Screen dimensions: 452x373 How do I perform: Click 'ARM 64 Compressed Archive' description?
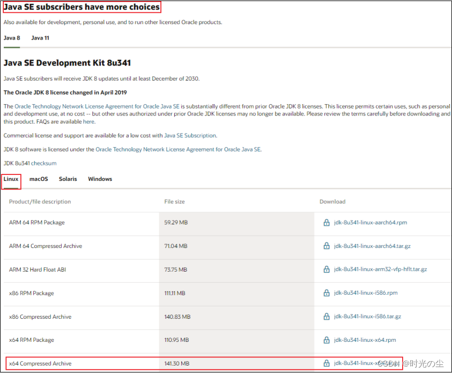(x=46, y=246)
